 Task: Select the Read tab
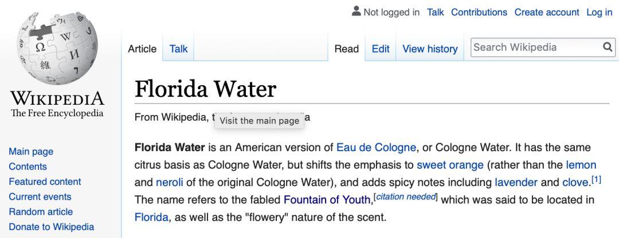[x=346, y=49]
